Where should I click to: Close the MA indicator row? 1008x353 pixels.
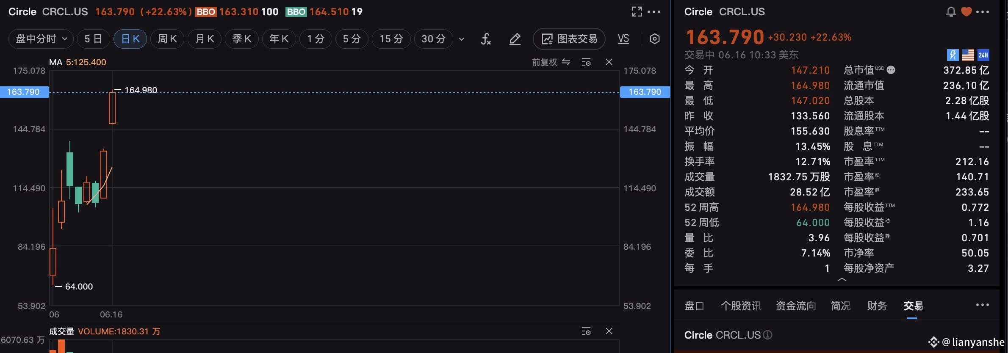[x=609, y=62]
